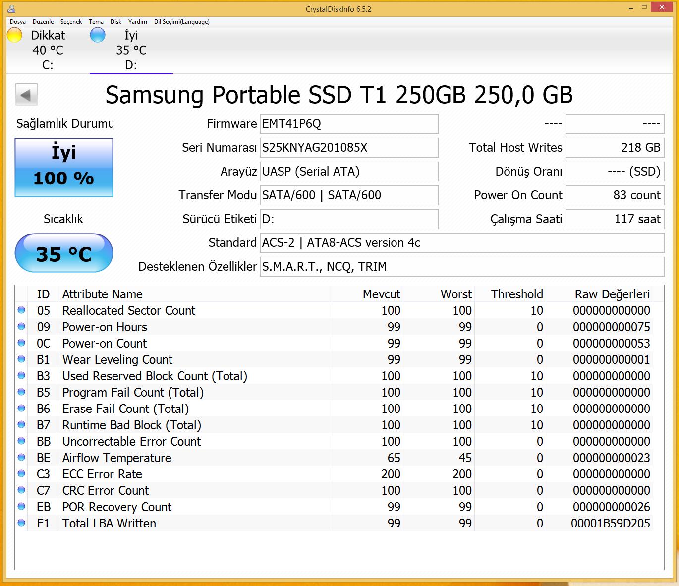The width and height of the screenshot is (679, 586).
Task: Click status dot for ECC Error Rate
Action: 21,474
